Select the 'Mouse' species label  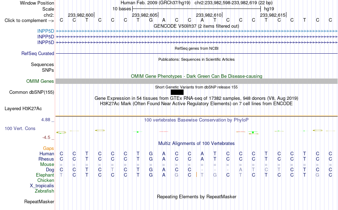point(47,164)
